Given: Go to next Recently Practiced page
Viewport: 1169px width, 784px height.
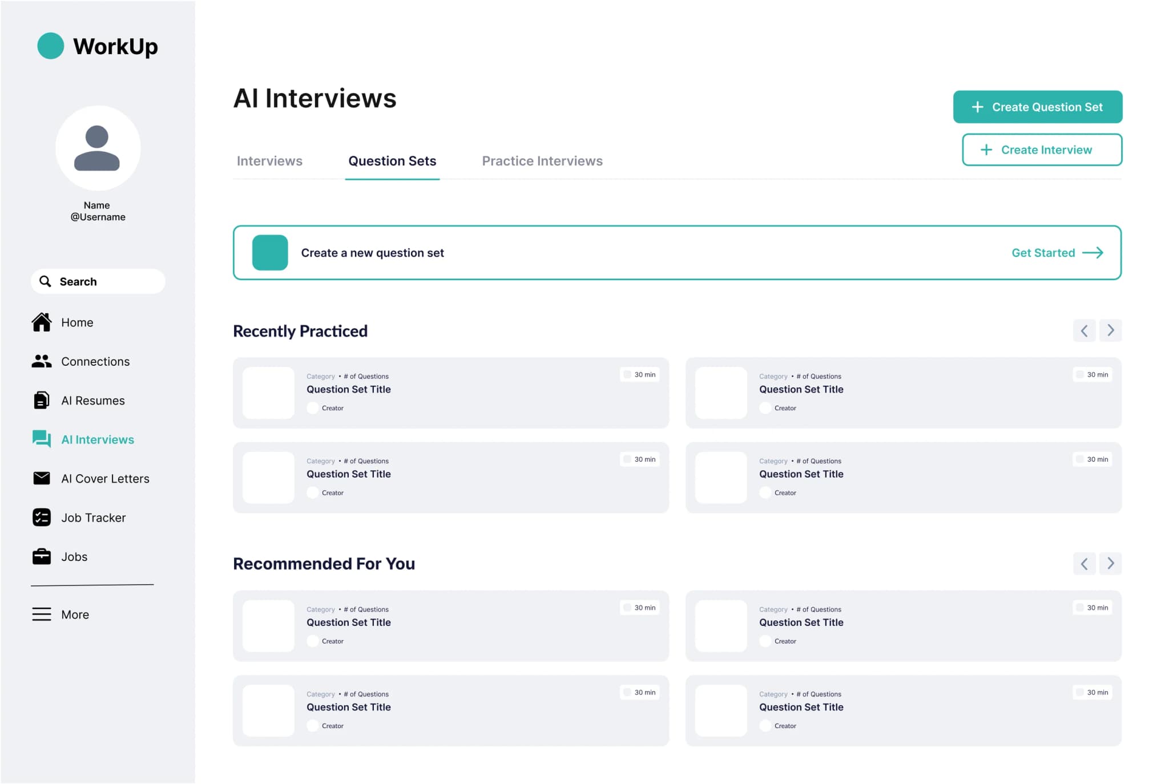Looking at the screenshot, I should click(x=1110, y=330).
